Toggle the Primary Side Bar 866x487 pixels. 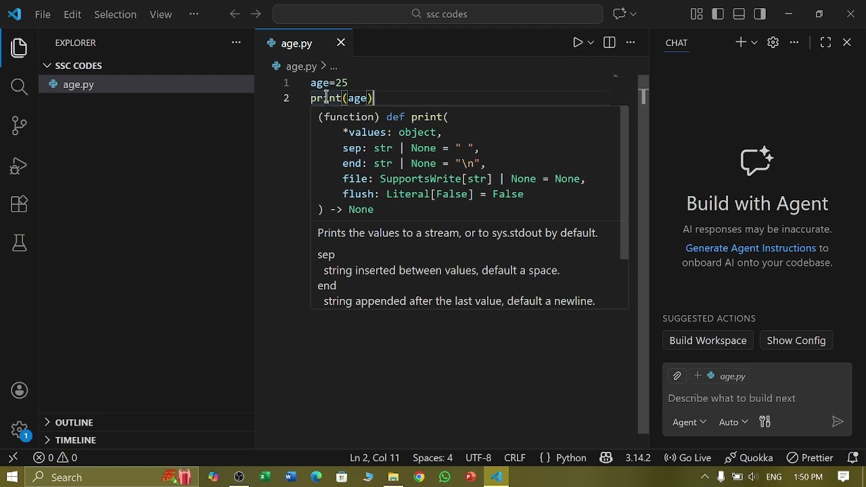tap(718, 14)
